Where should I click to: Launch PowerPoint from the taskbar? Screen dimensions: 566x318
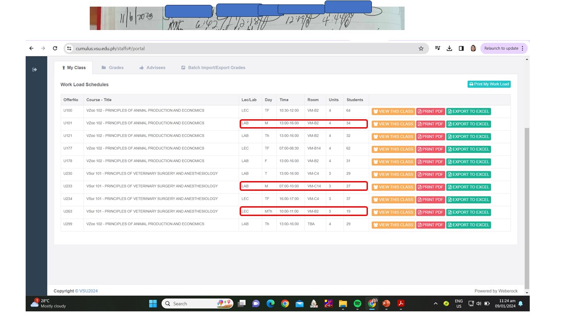coord(386,303)
